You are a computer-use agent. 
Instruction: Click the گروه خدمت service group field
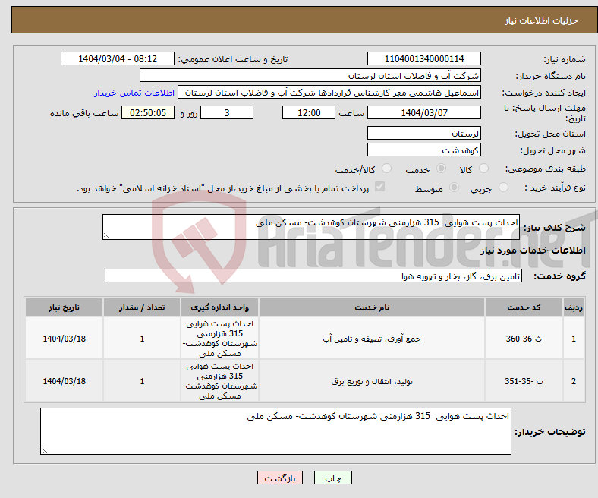coord(313,276)
